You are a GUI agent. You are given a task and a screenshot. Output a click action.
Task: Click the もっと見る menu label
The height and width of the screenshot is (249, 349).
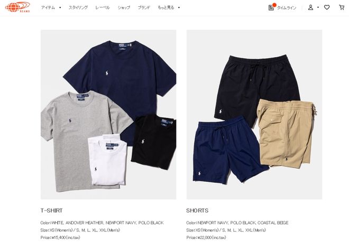pos(166,7)
